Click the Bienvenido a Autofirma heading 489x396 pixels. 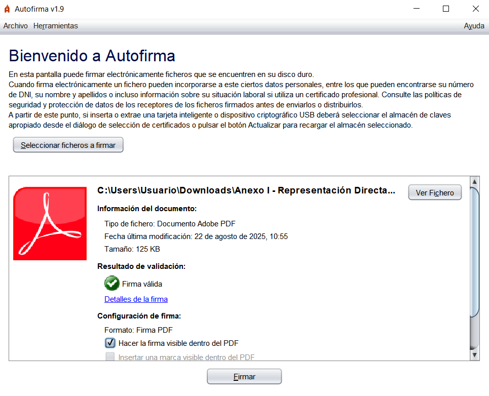tap(92, 55)
